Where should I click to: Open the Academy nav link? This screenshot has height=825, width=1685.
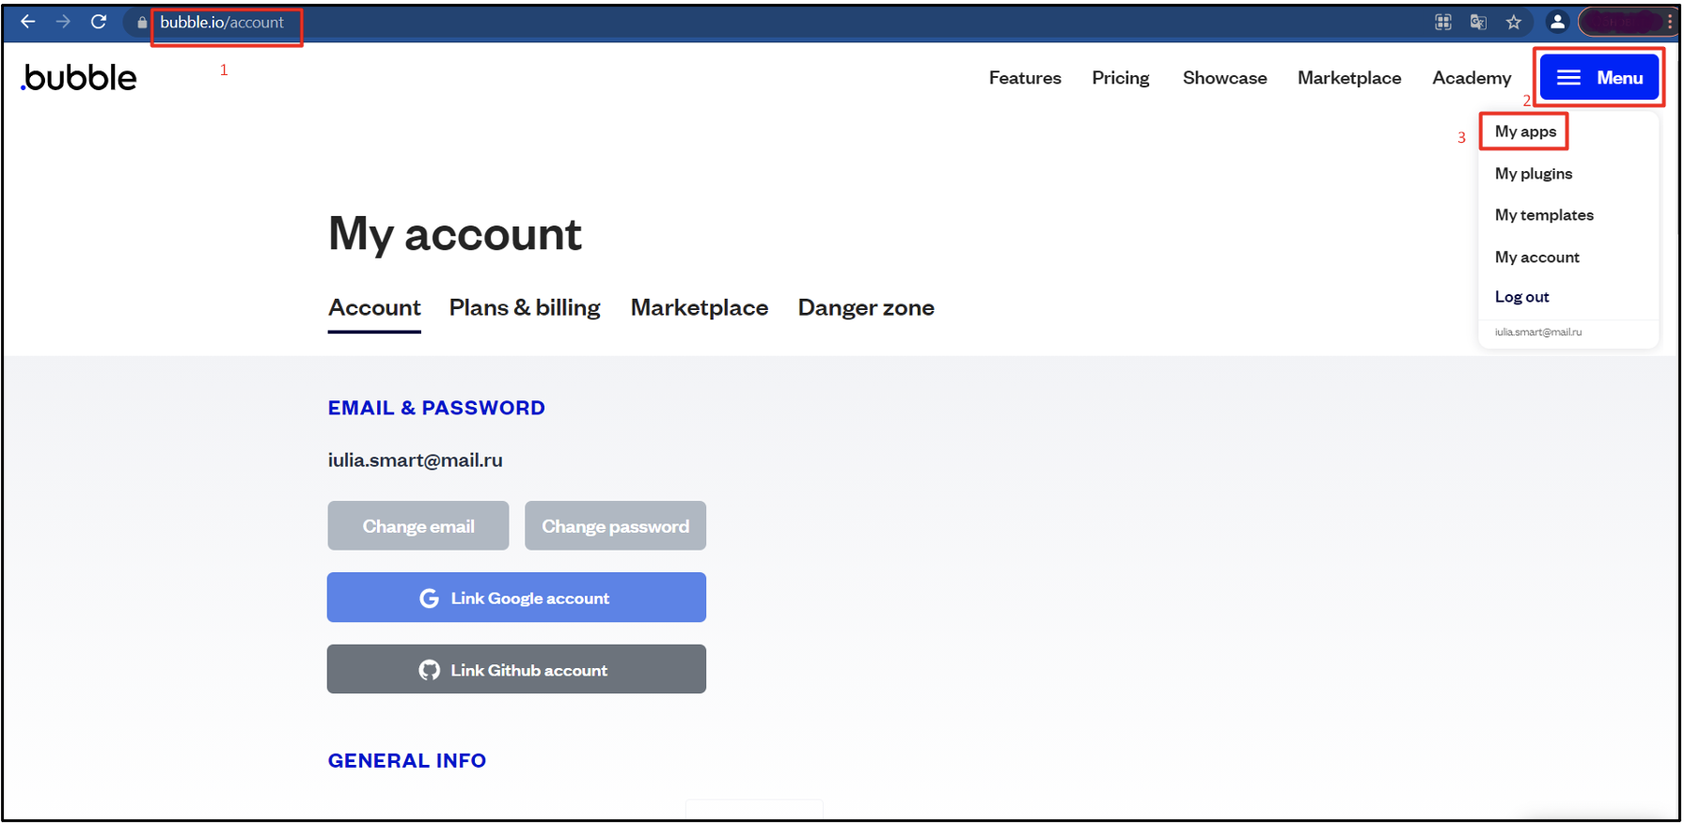1472,78
